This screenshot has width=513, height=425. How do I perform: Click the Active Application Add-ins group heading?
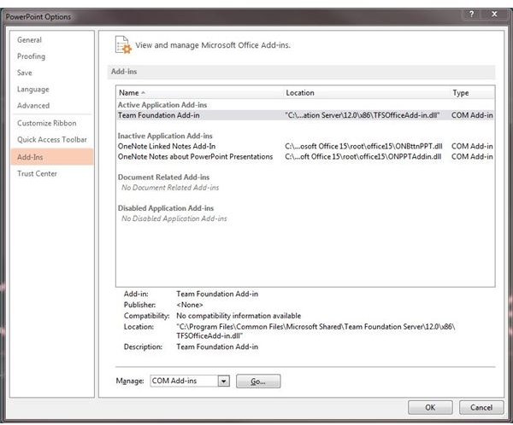click(162, 105)
